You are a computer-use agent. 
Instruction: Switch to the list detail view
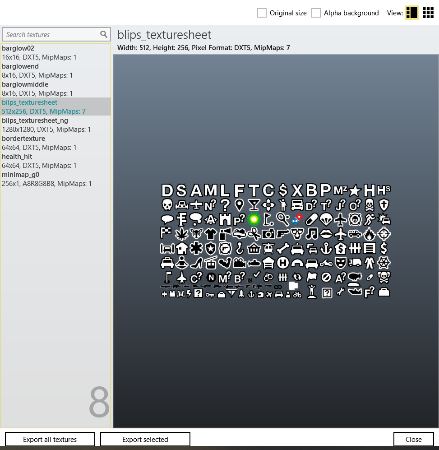(x=411, y=13)
